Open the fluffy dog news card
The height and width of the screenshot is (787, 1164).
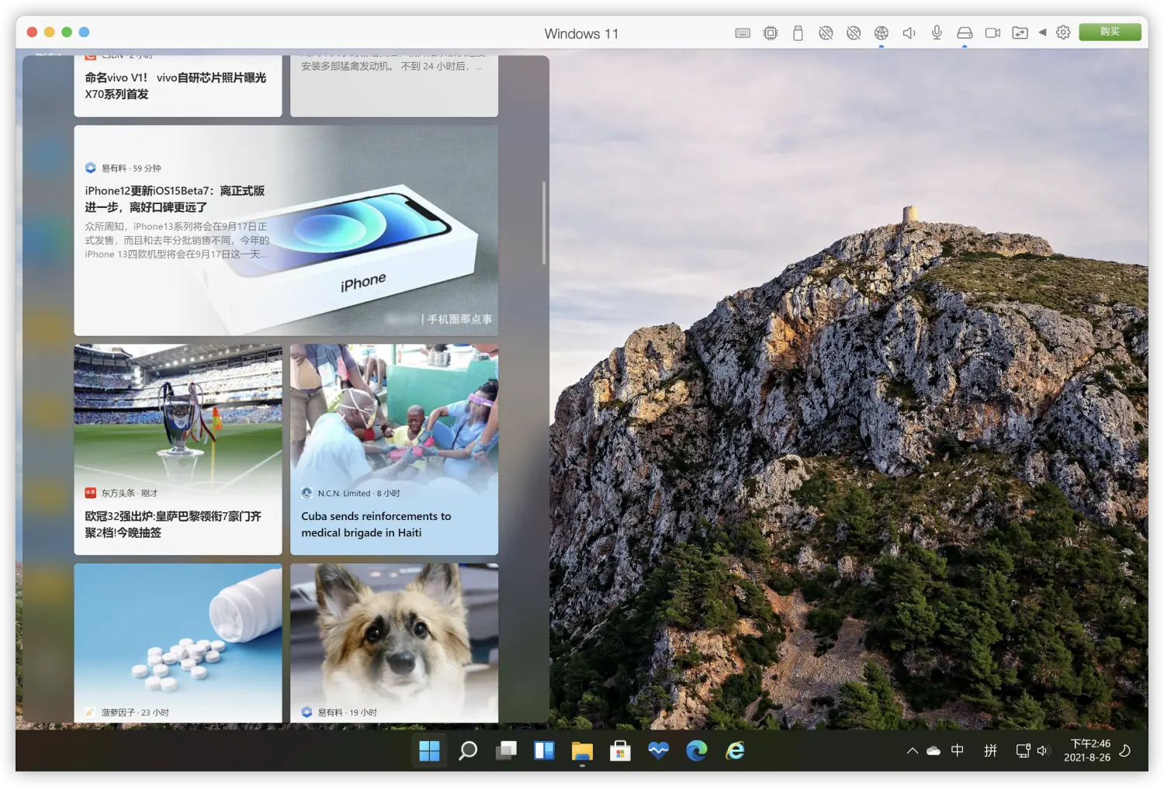pos(394,643)
